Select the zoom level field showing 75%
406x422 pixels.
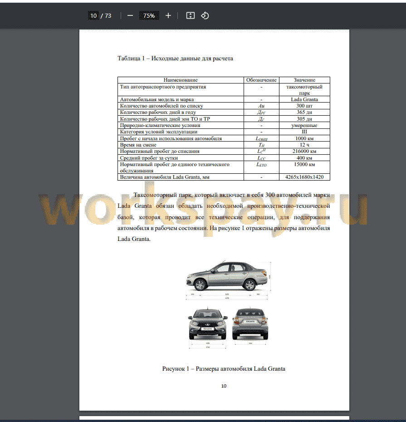tap(149, 15)
